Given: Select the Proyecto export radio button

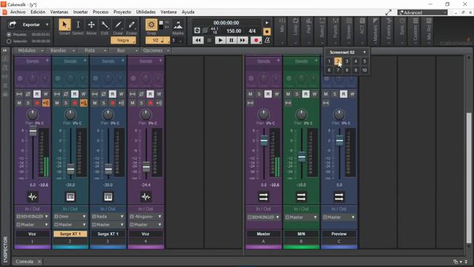Looking at the screenshot, I should pyautogui.click(x=9, y=35).
